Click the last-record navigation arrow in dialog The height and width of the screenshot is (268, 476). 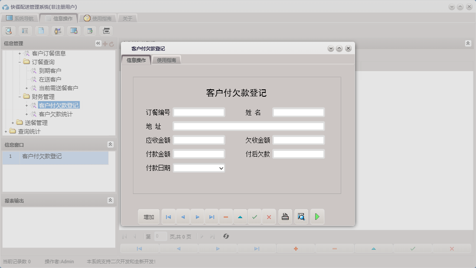[212, 216]
